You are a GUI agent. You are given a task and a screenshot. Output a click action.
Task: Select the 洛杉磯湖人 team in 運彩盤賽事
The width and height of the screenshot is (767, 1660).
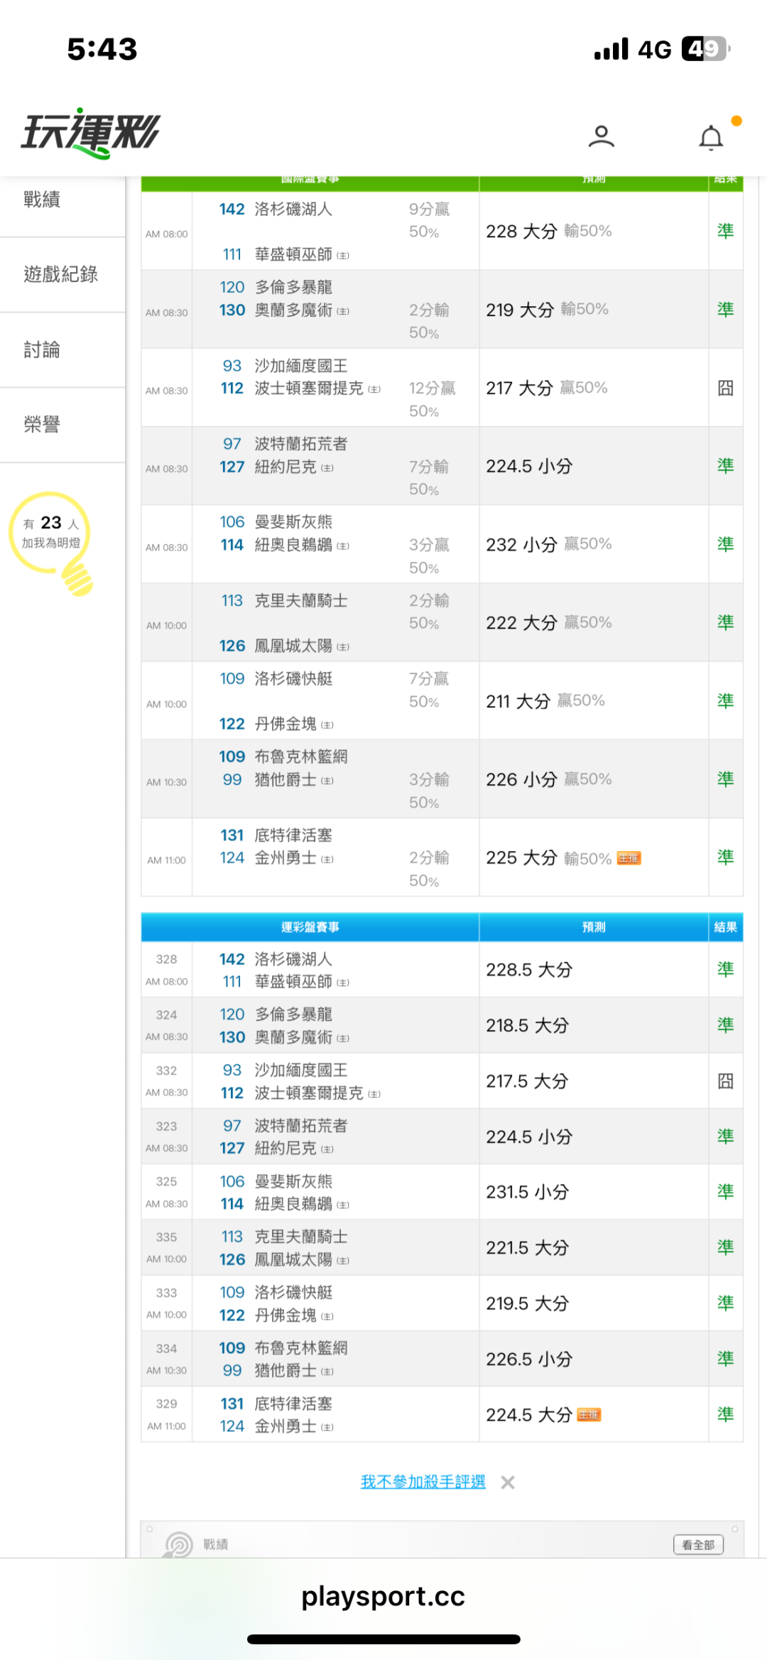(x=293, y=959)
